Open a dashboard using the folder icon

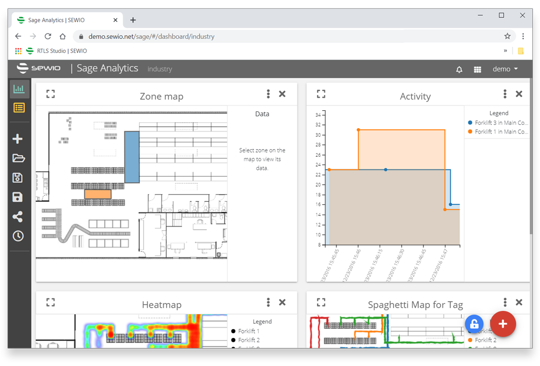click(x=18, y=158)
